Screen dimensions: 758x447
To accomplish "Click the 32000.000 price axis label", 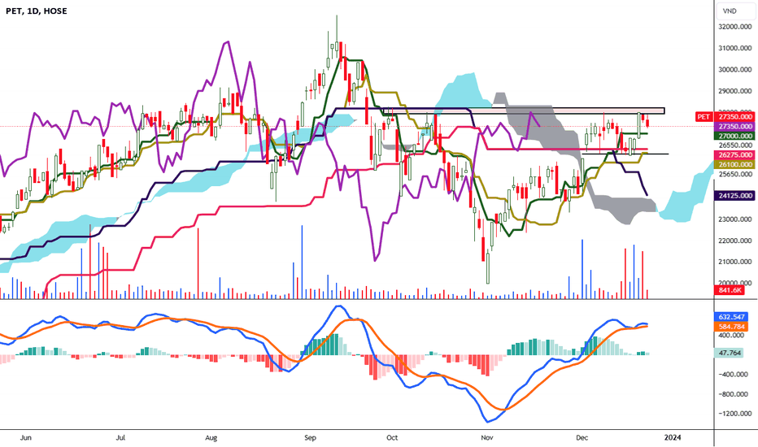I will click(x=734, y=27).
